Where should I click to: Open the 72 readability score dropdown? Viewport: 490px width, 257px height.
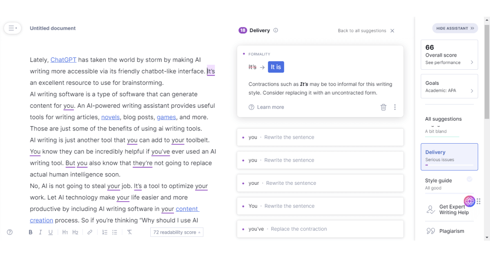[177, 232]
